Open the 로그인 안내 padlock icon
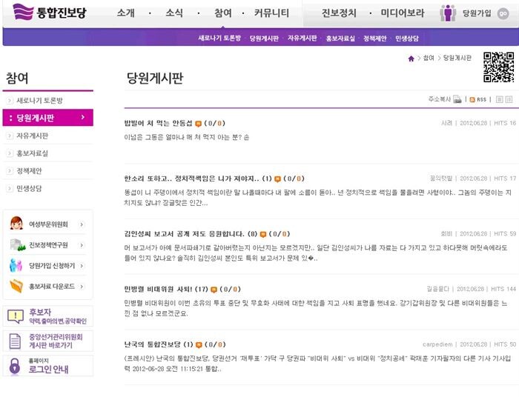The image size is (519, 397). point(15,366)
